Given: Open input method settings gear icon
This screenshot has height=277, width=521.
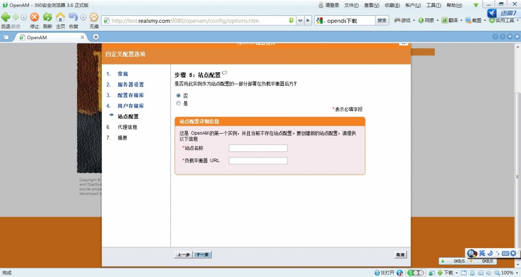Looking at the screenshot, I should [x=513, y=254].
